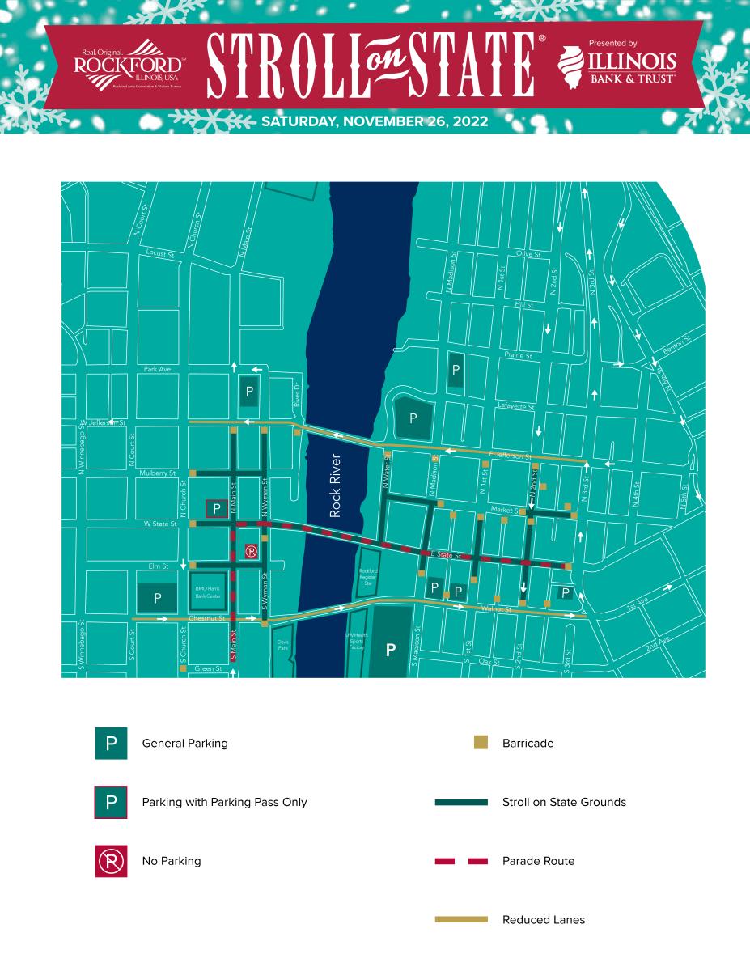
Task: Select the Reduced Lanes legend line
Action: (x=461, y=919)
